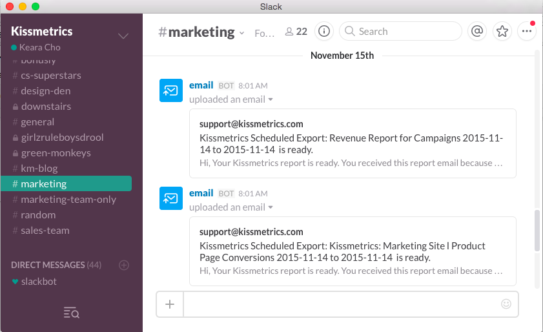
Task: Click the first email bot avatar
Action: (x=170, y=90)
